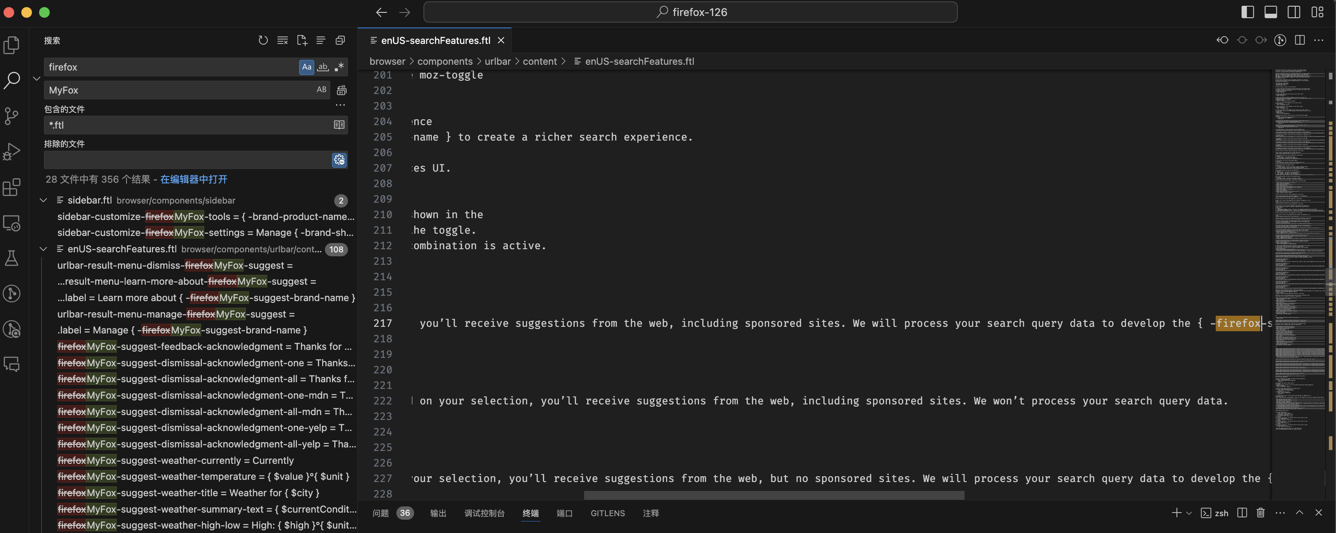Switch to the 问题 panel tab
This screenshot has width=1336, height=533.
(x=381, y=513)
